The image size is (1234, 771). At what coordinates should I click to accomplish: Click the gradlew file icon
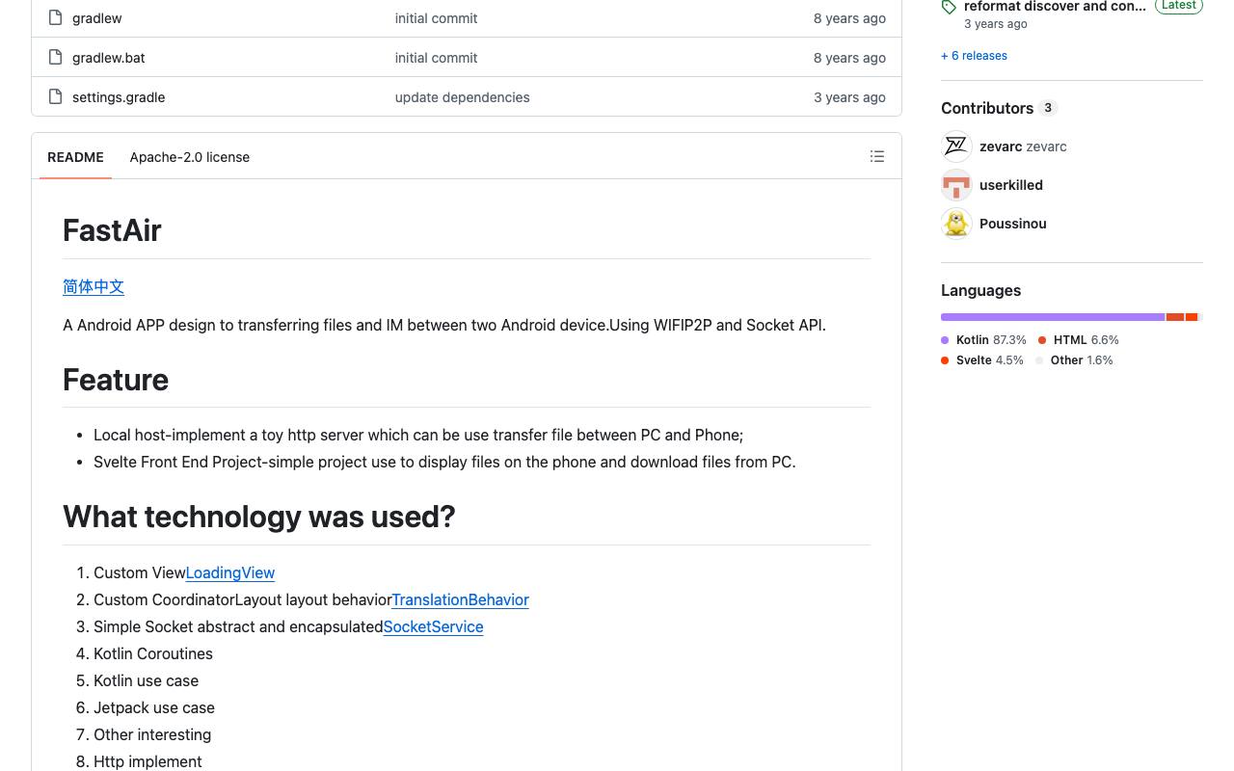click(56, 17)
